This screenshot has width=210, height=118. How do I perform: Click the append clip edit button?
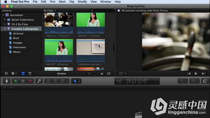point(62,81)
